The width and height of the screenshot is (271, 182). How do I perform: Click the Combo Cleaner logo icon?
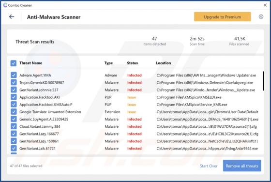[5, 5]
